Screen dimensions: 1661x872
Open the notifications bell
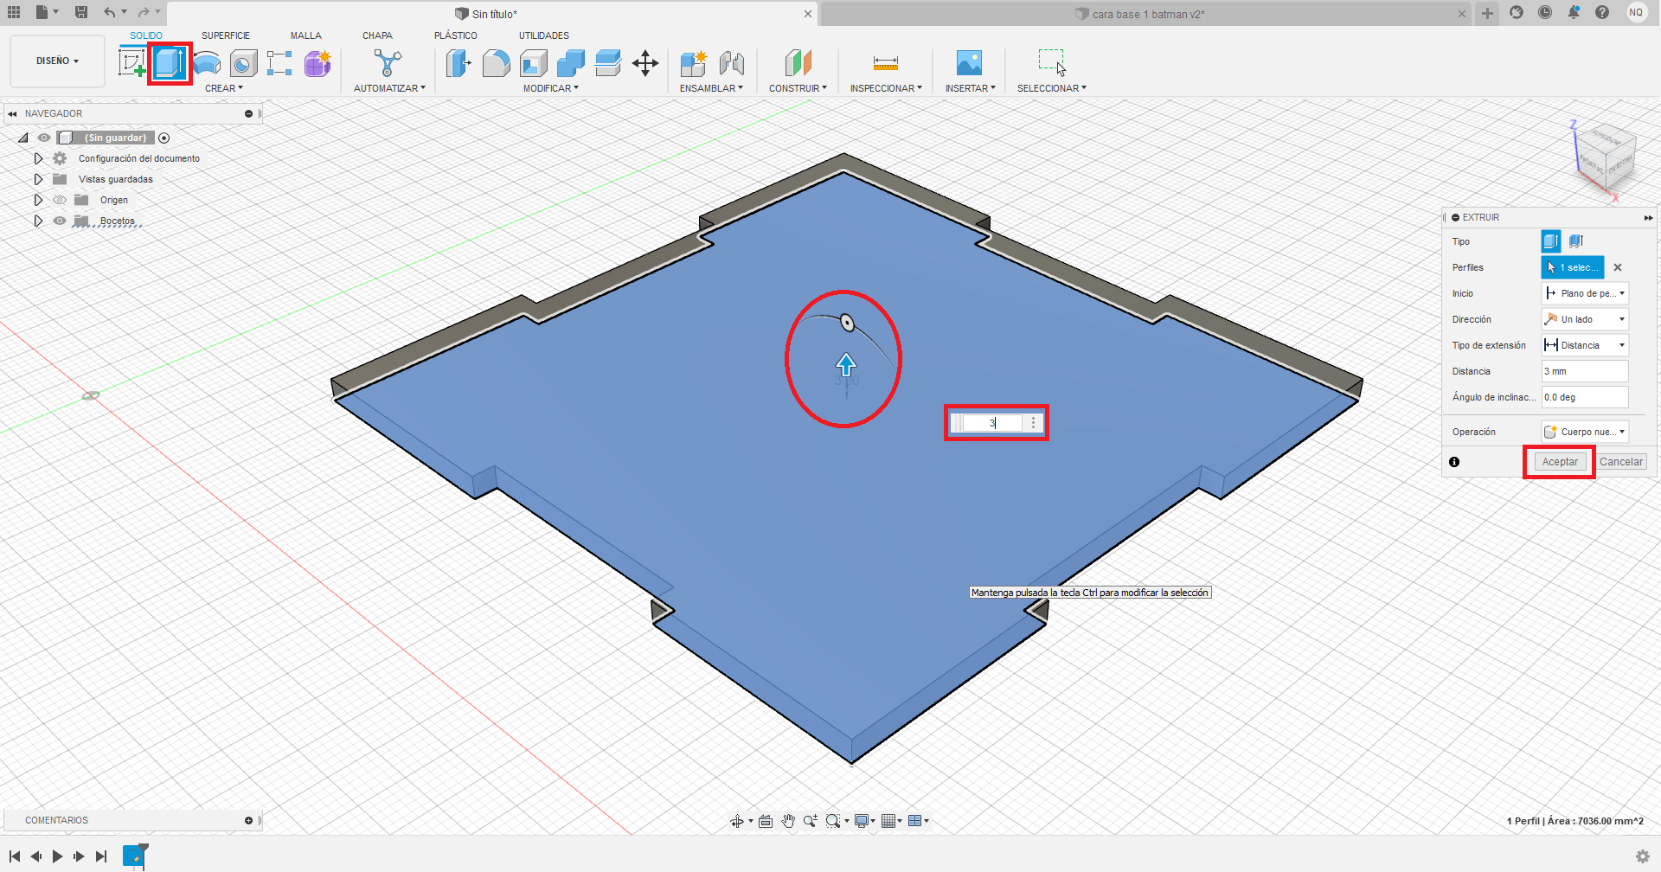tap(1574, 12)
